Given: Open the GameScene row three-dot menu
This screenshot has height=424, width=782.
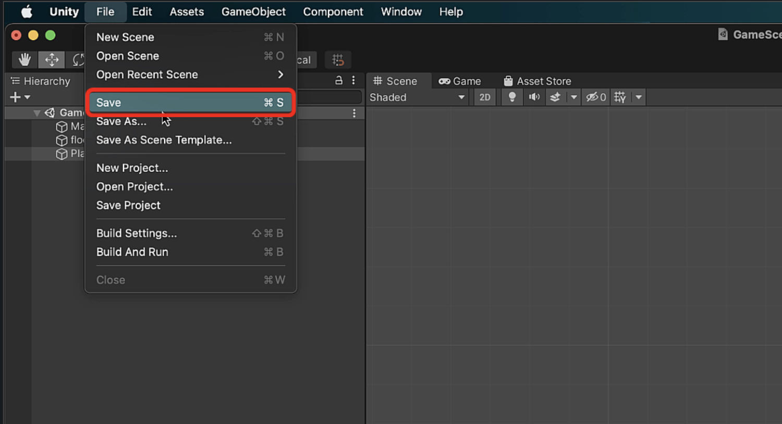Looking at the screenshot, I should coord(354,113).
